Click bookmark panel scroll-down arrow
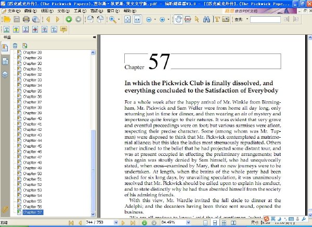312x227 pixels. [93, 214]
